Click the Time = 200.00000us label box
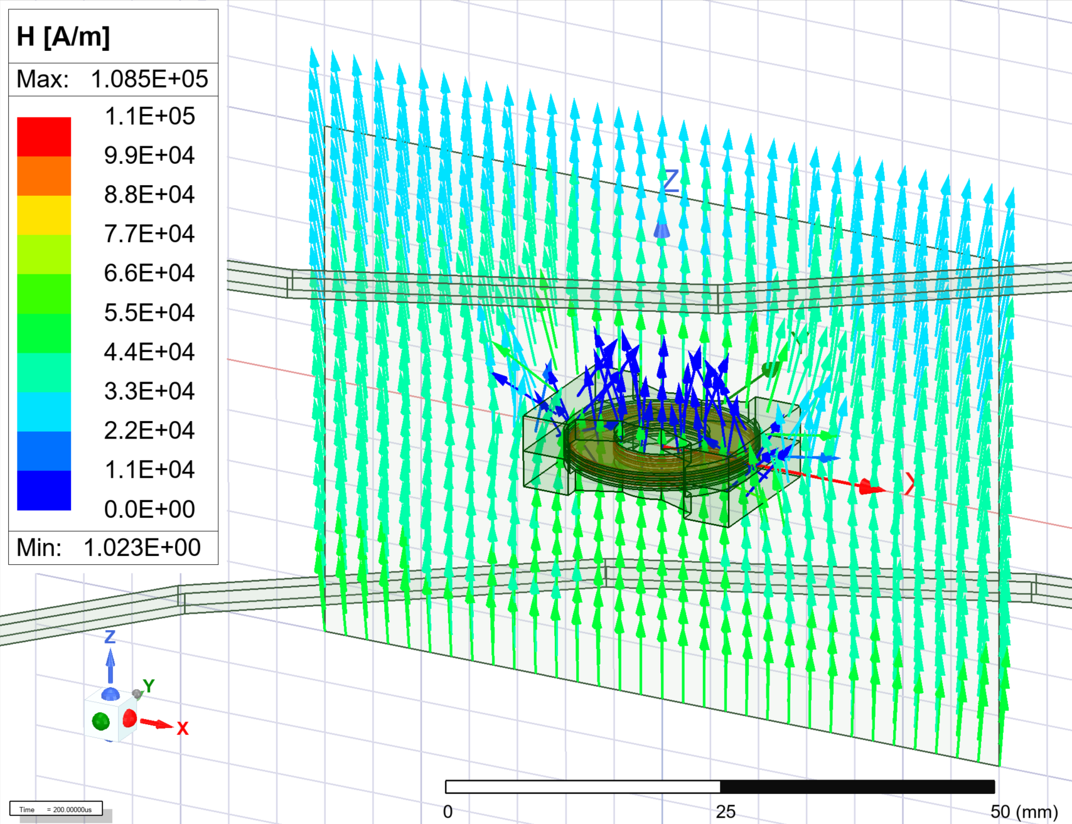The height and width of the screenshot is (824, 1072). 56,809
